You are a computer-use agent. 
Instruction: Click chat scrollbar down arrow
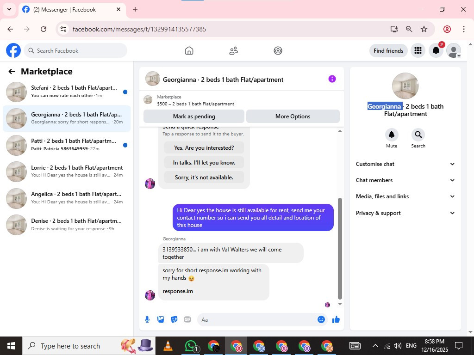pos(340,304)
